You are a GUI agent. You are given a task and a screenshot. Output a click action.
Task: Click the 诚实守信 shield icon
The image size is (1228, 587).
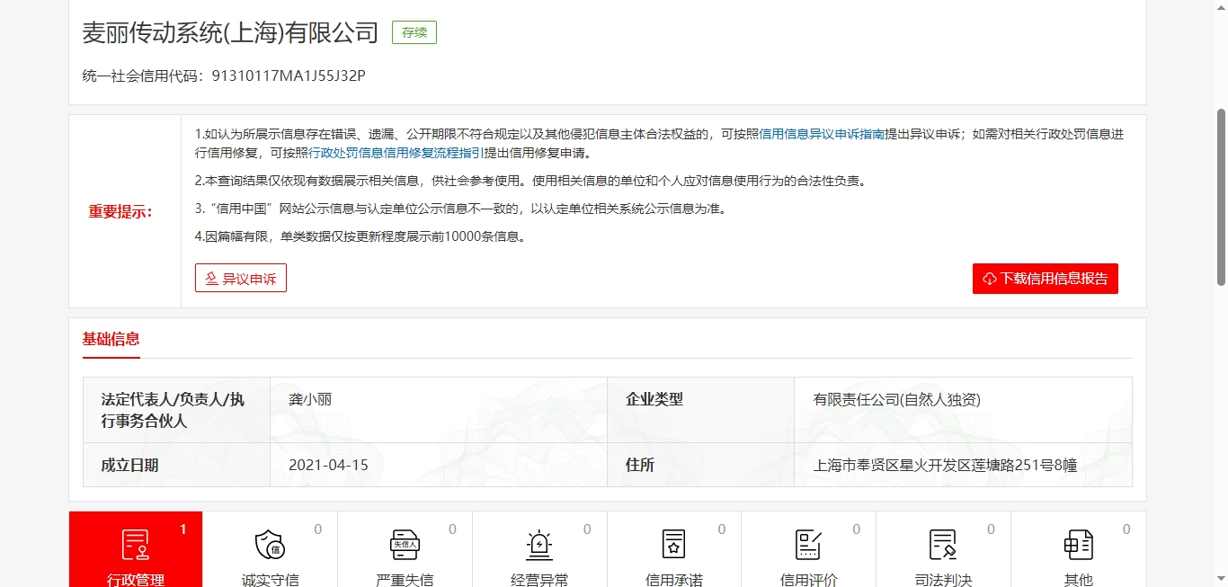[x=270, y=545]
